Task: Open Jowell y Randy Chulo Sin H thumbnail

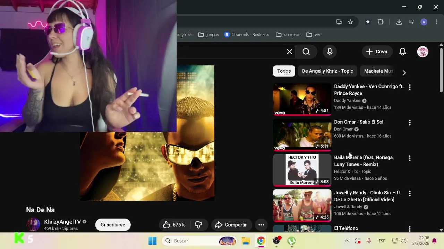Action: pyautogui.click(x=302, y=205)
